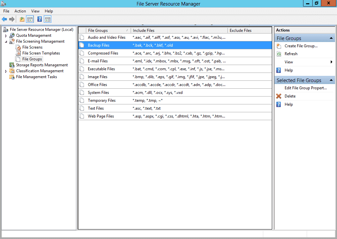This screenshot has height=239, width=337.
Task: Select File Screen Templates in the tree
Action: click(x=41, y=53)
